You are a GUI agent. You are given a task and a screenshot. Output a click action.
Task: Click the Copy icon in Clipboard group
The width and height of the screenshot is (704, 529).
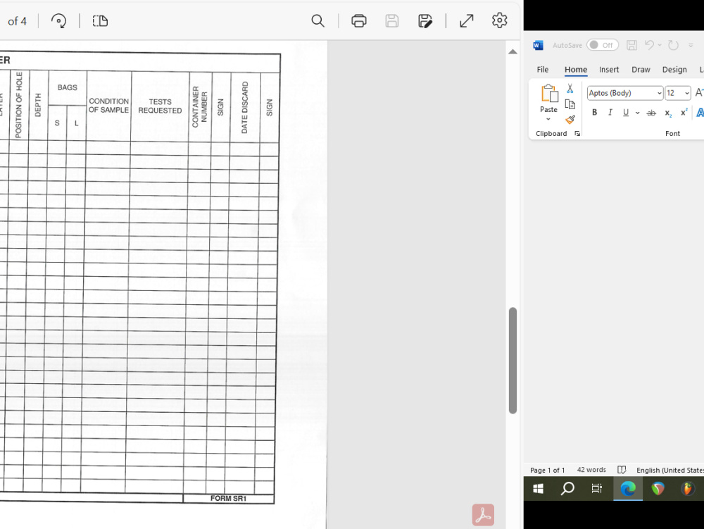point(570,104)
